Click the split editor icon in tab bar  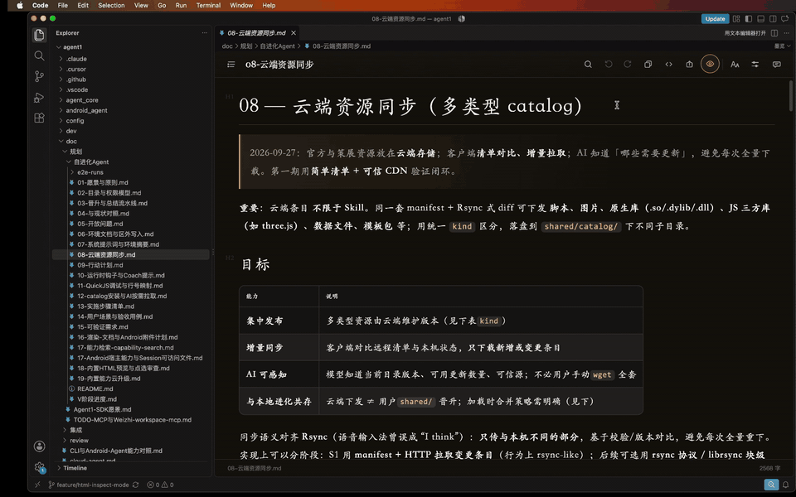[x=774, y=33]
